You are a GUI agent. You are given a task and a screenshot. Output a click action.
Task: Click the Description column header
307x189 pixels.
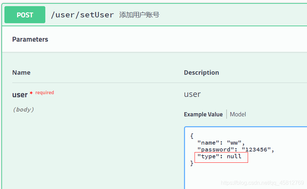201,72
